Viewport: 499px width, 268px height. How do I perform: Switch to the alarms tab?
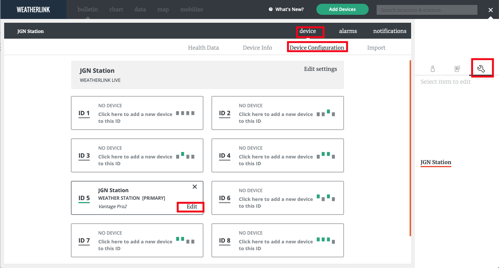pyautogui.click(x=348, y=31)
